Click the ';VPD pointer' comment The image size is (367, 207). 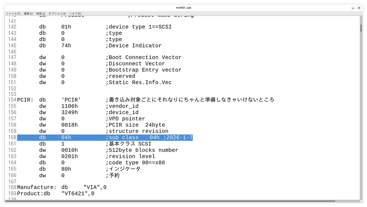125,119
